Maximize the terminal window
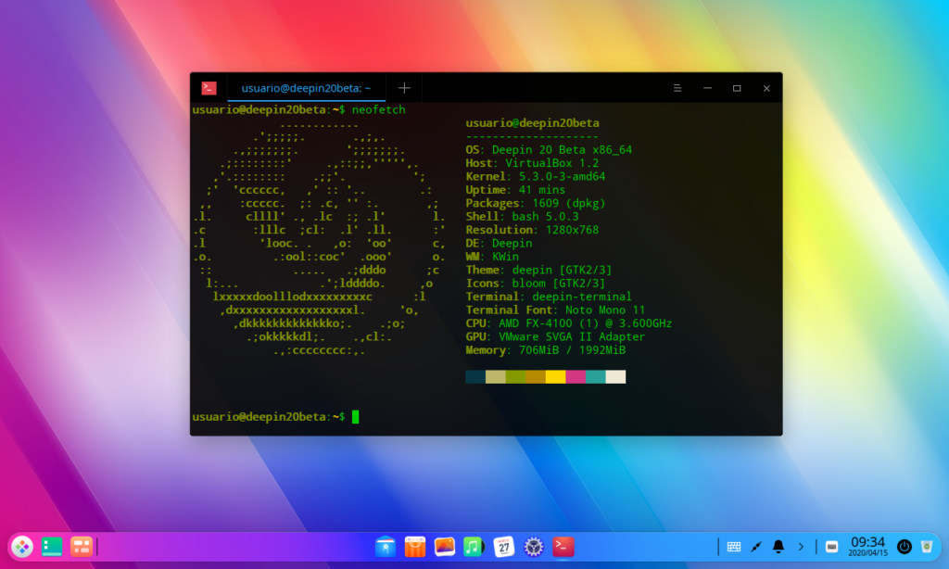Image resolution: width=949 pixels, height=569 pixels. click(737, 88)
